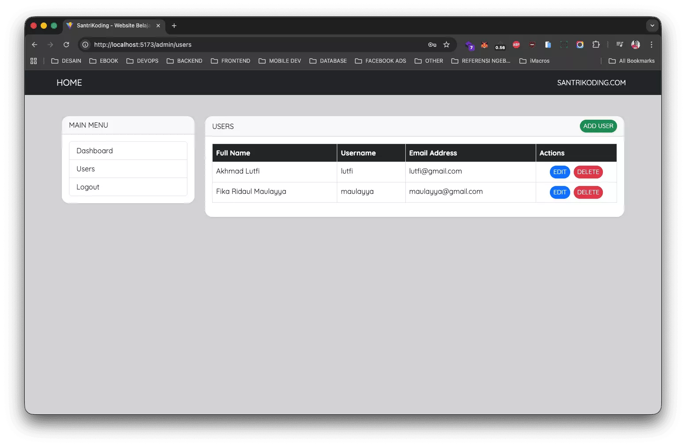Close the SantriKoding tab
This screenshot has width=686, height=447.
click(158, 26)
